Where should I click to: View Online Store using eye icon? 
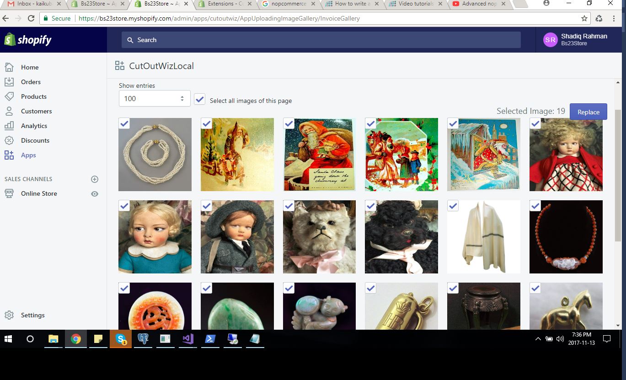pyautogui.click(x=95, y=194)
